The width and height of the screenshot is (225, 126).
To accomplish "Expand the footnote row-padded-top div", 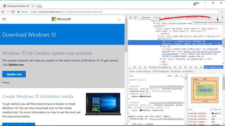I will point(161,59).
